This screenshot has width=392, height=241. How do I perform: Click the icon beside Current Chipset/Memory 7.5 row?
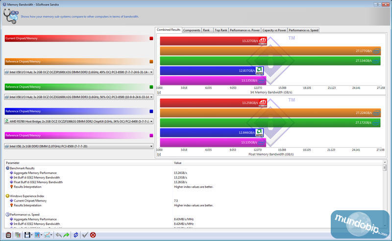11,200
